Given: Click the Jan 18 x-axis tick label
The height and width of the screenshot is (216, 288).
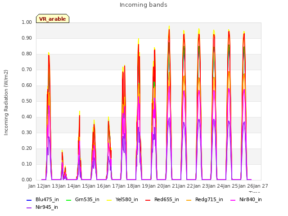Looking at the screenshot, I should click(x=126, y=186).
